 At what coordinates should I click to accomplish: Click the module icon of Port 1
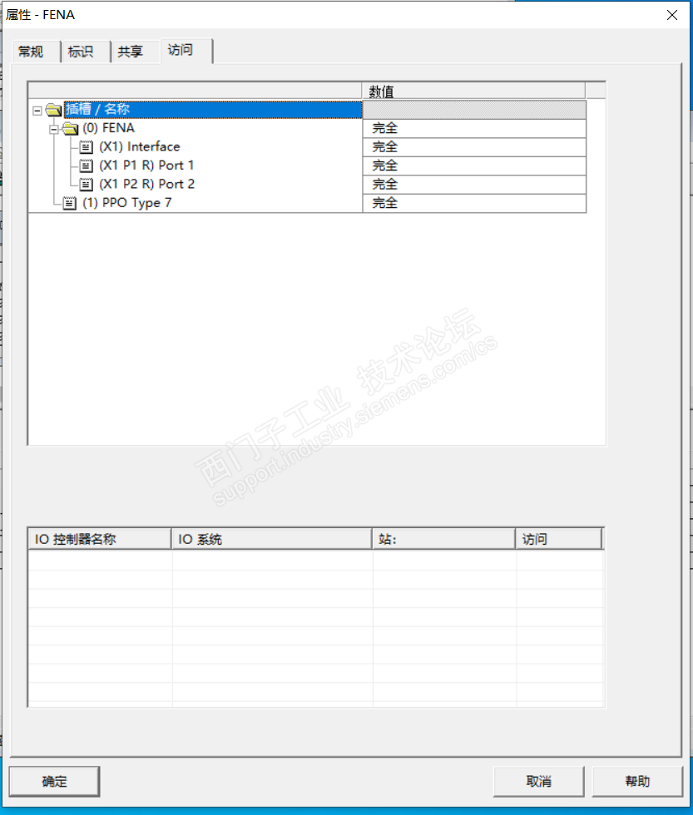click(87, 165)
